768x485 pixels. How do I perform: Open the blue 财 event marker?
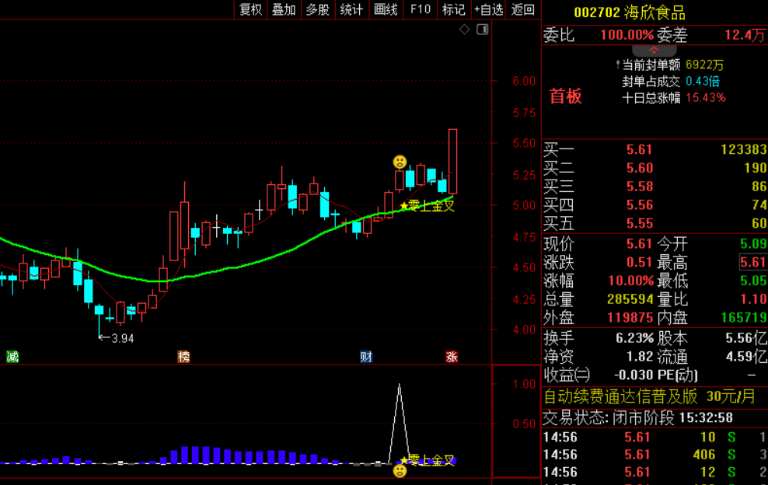click(366, 357)
